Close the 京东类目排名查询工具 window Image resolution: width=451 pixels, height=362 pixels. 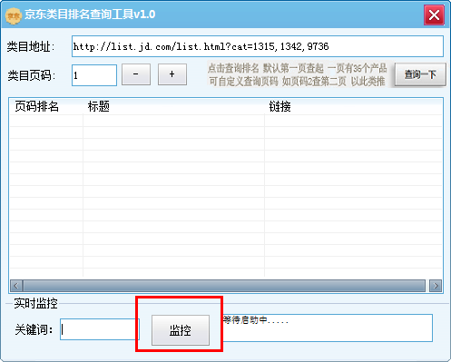[x=434, y=15]
